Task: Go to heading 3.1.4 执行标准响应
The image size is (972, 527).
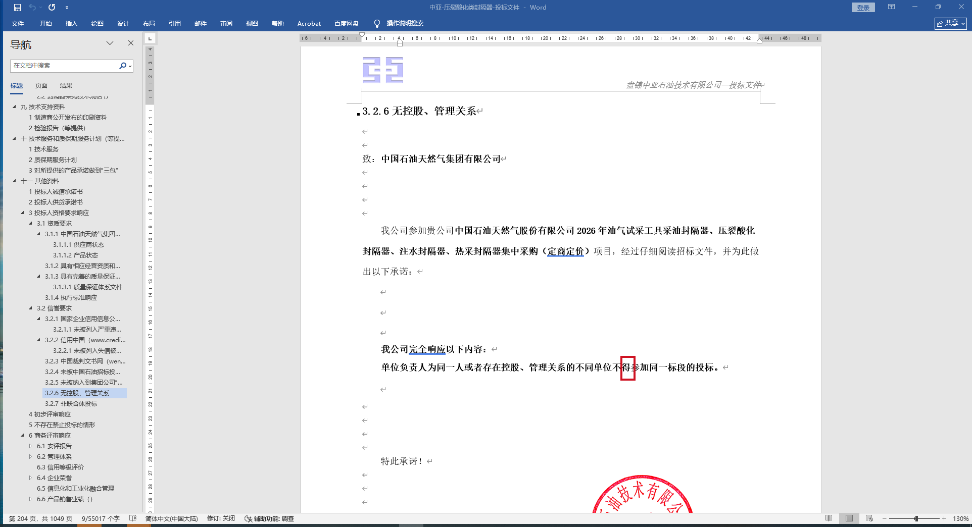Action: point(71,298)
